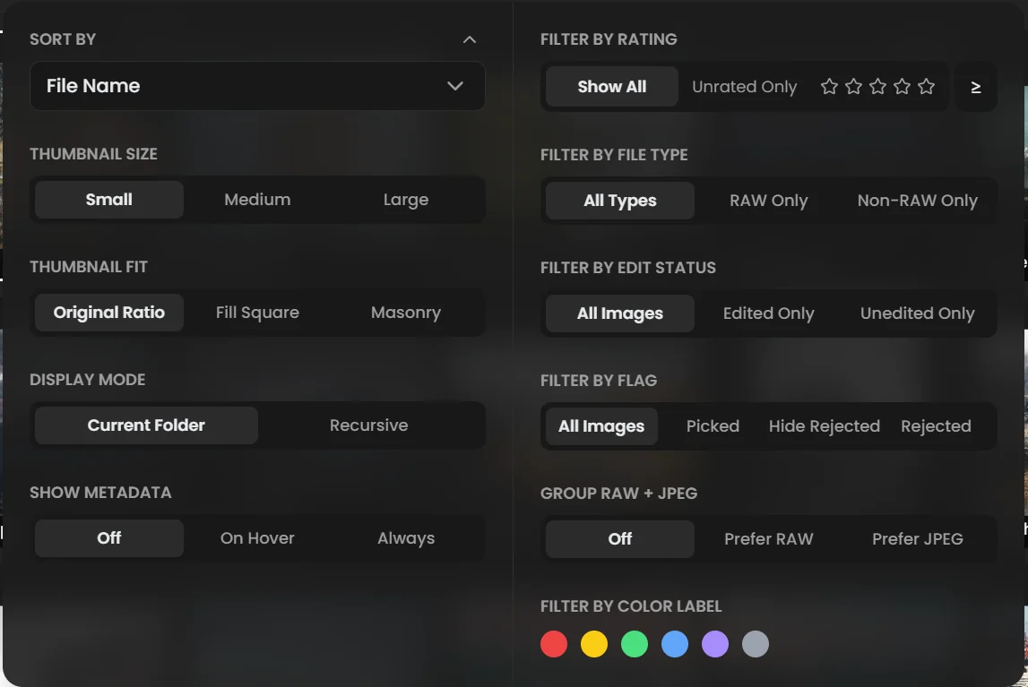Click the third rating star

877,87
